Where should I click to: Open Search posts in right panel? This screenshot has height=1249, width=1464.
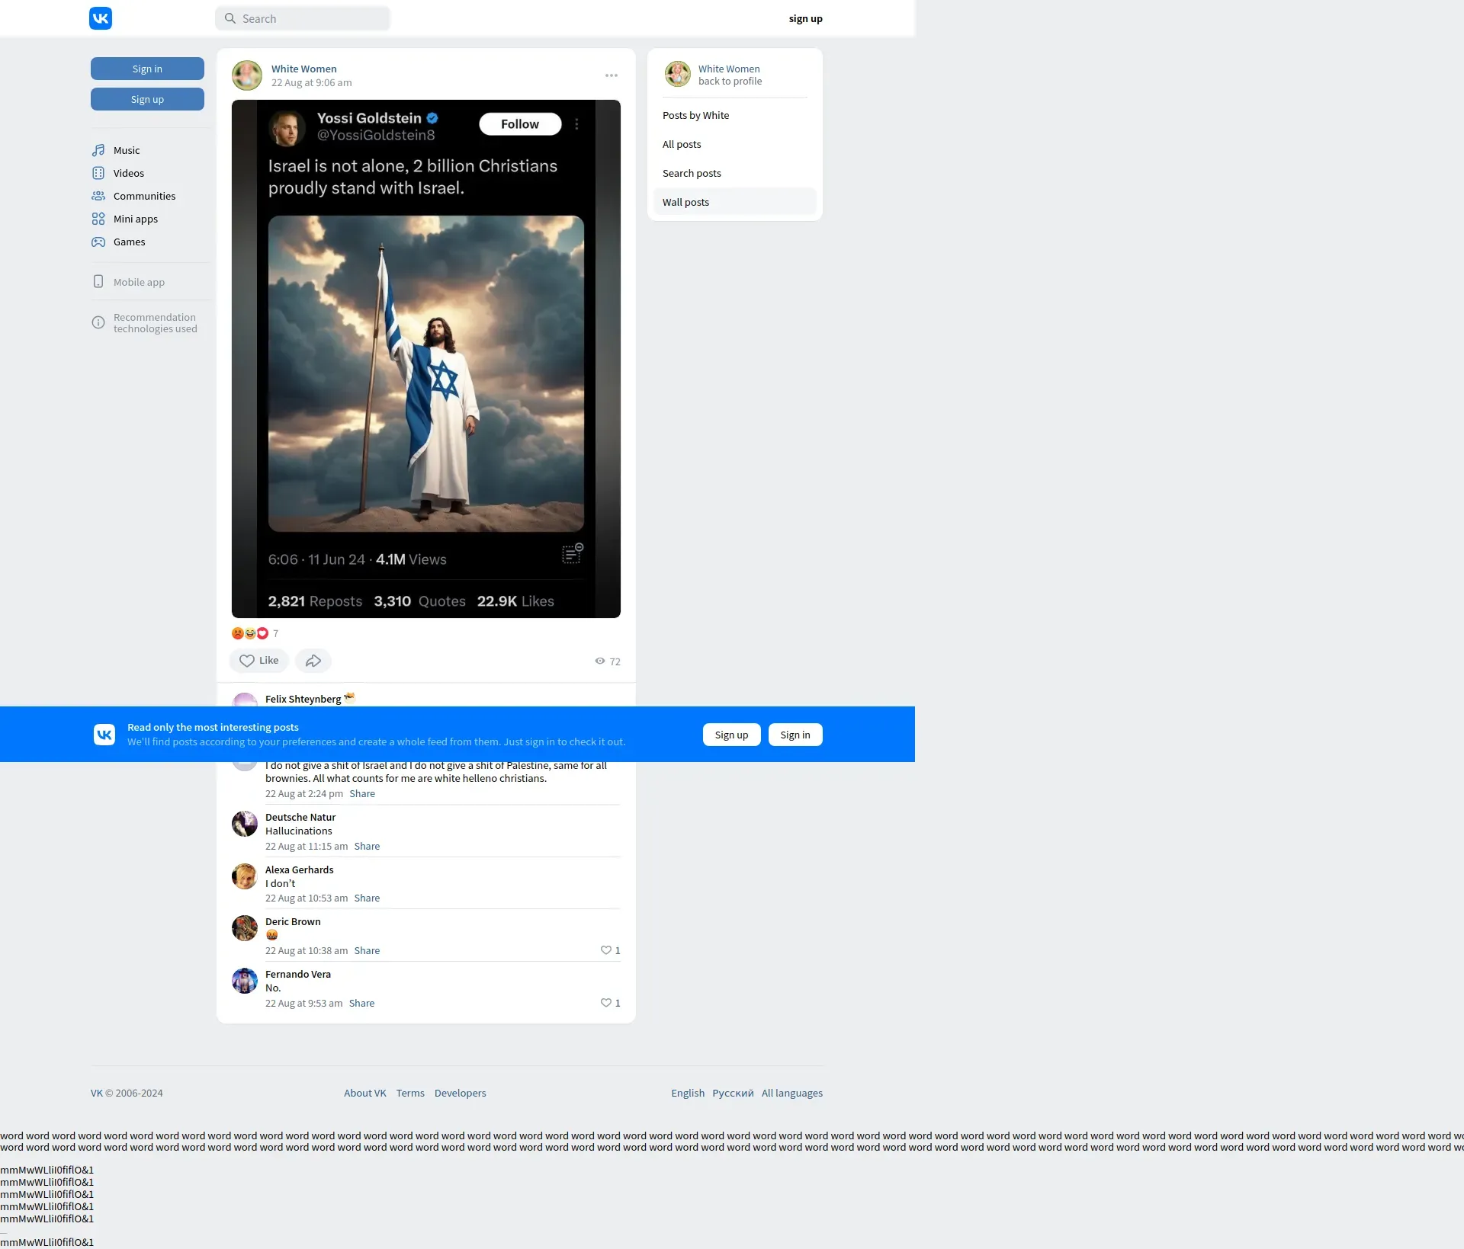pyautogui.click(x=692, y=173)
